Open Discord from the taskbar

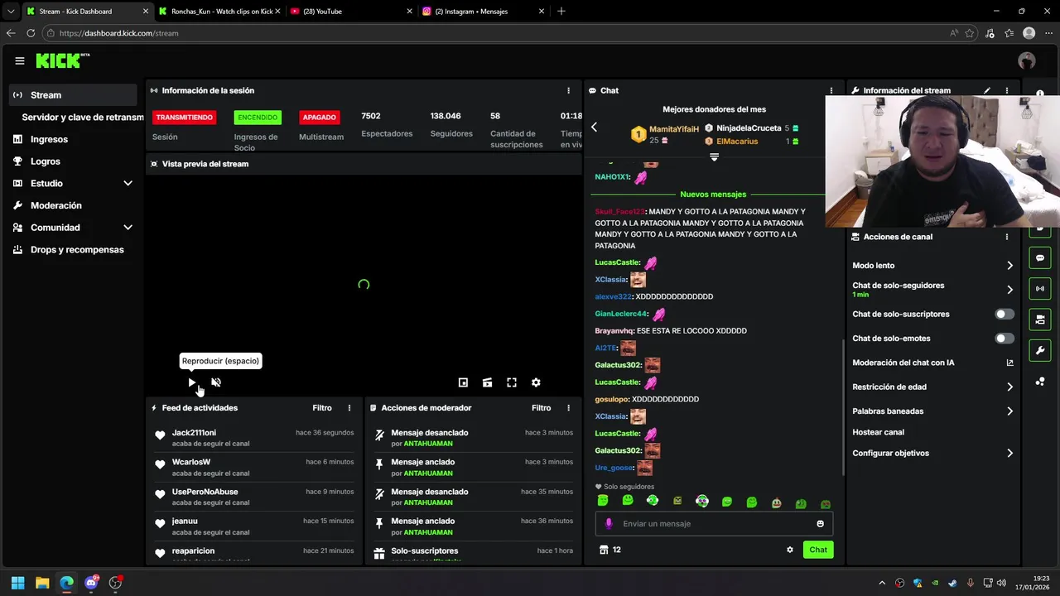point(91,583)
